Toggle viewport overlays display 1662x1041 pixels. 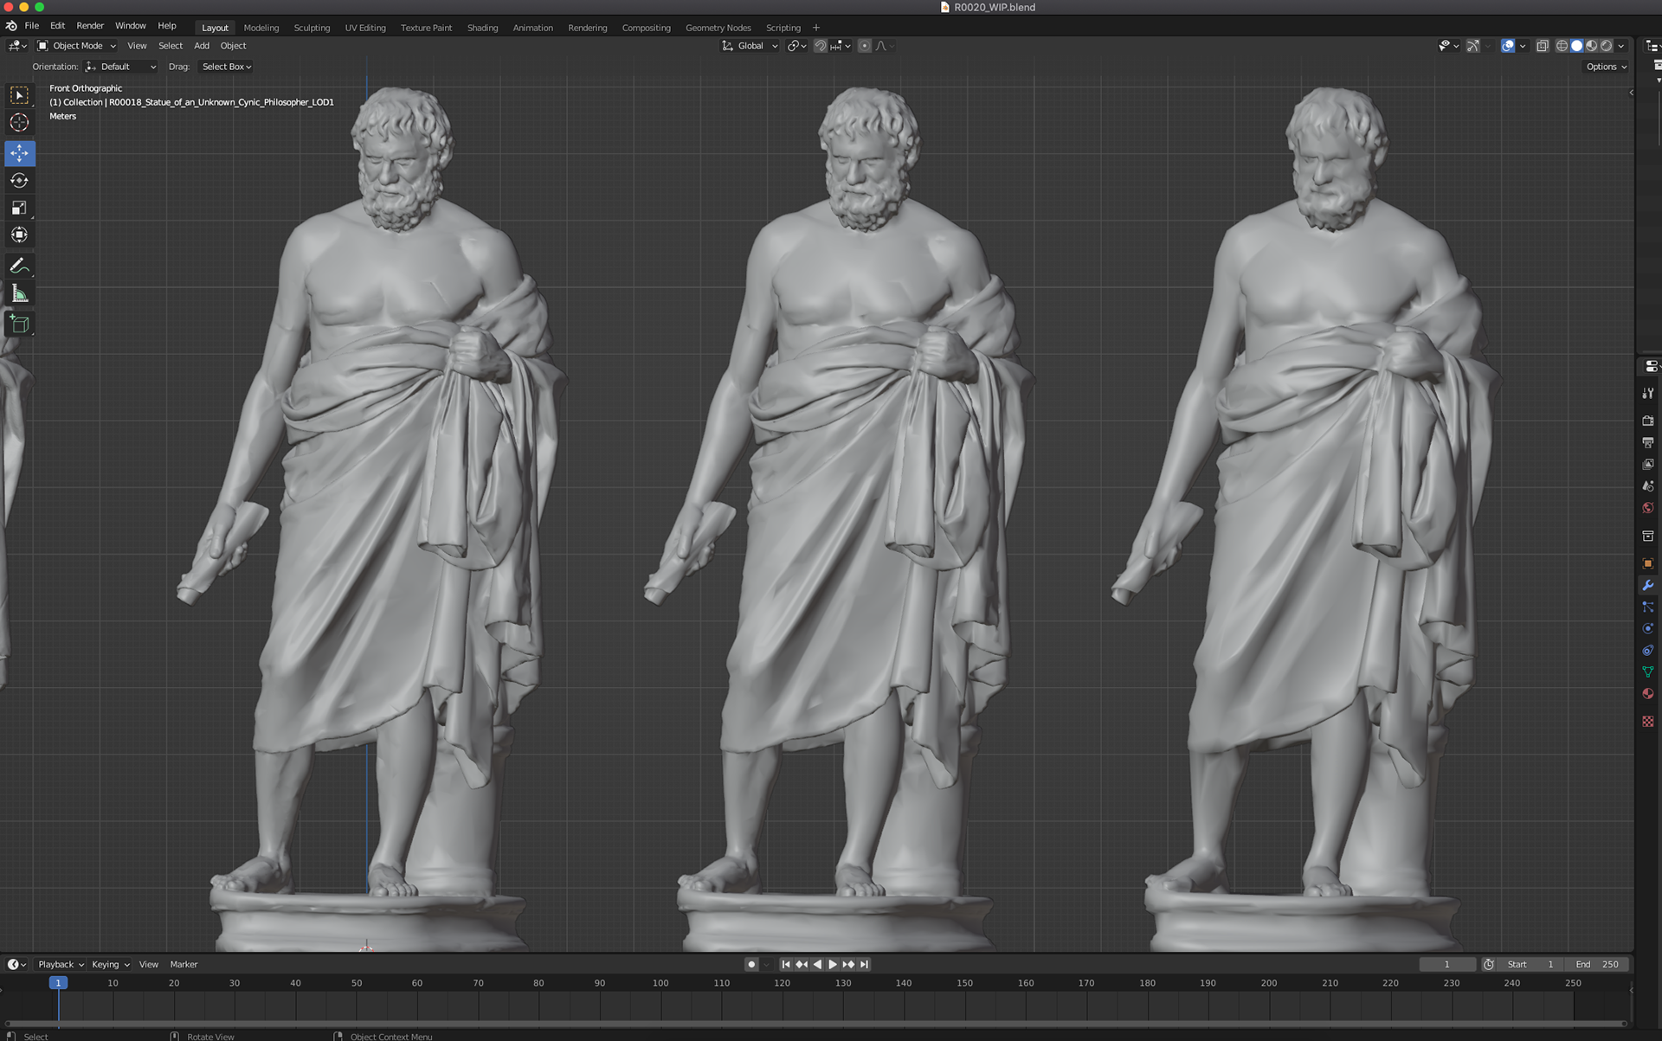click(x=1508, y=46)
